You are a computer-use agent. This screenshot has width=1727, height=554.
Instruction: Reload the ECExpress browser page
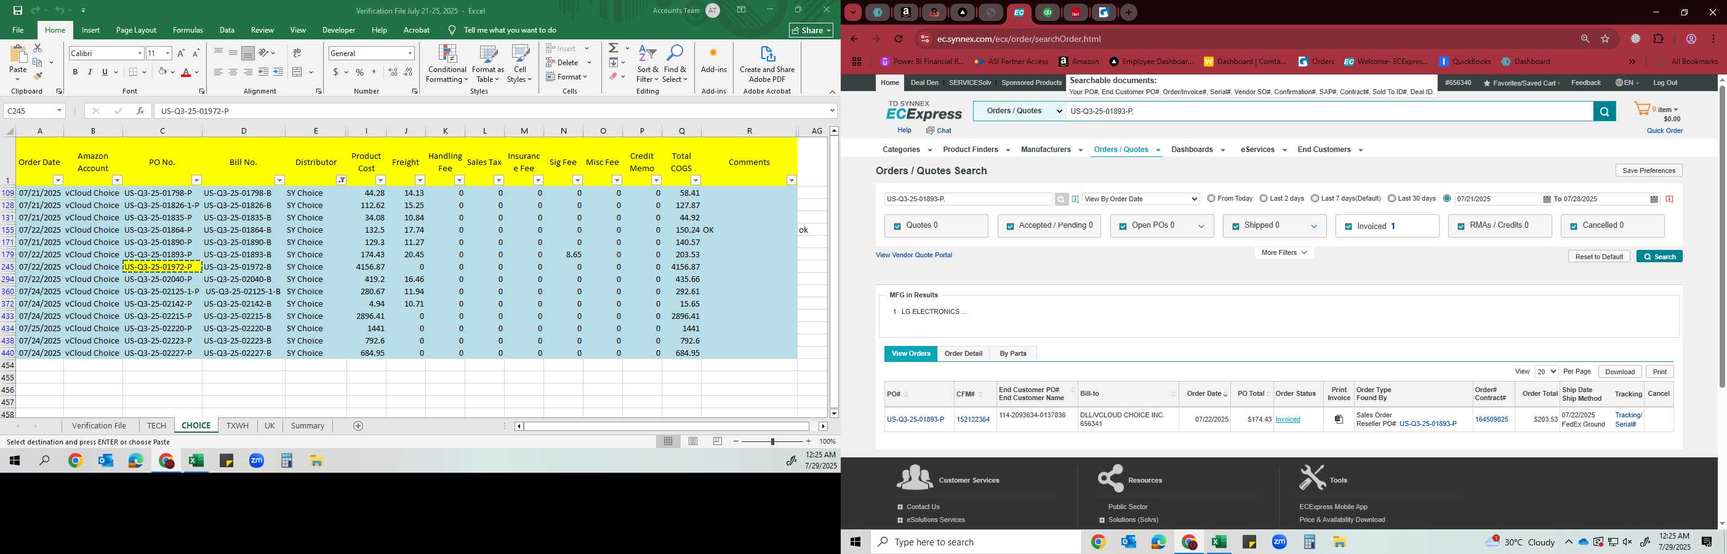[899, 39]
